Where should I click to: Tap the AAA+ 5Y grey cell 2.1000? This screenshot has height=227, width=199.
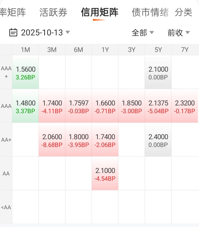point(158,73)
